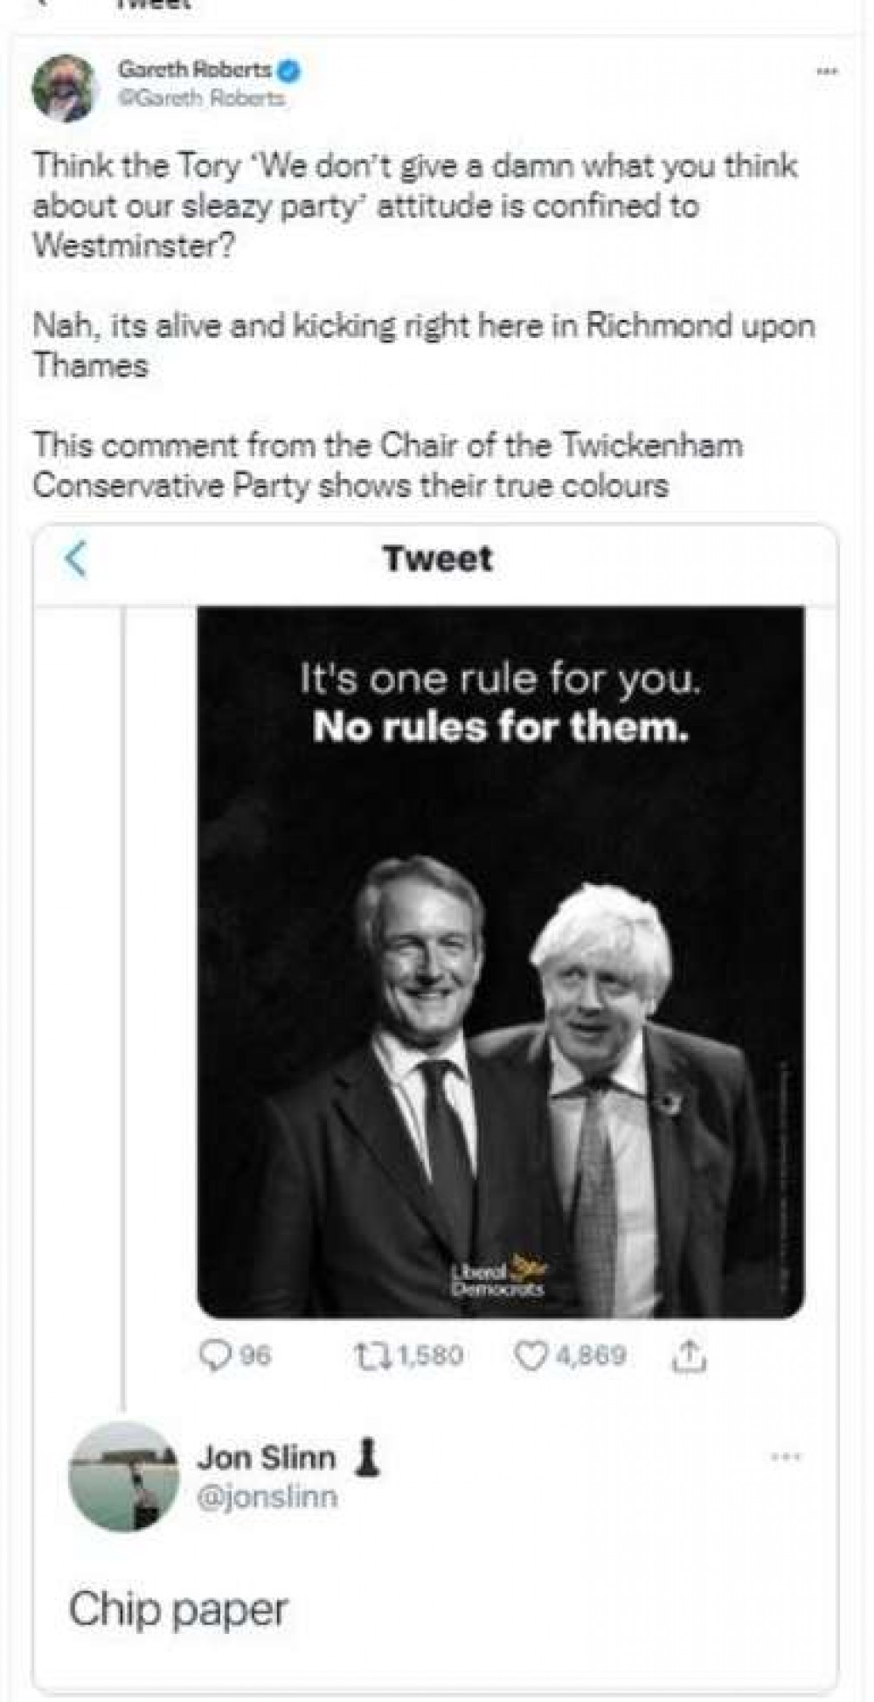
Task: Click the retweet icon with 1,580
Action: click(406, 1355)
